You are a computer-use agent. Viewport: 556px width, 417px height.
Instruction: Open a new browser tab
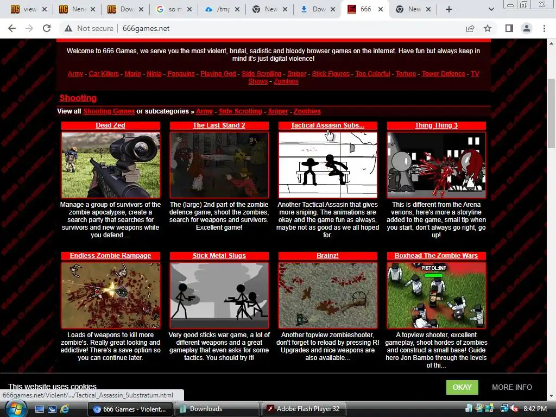click(x=449, y=9)
